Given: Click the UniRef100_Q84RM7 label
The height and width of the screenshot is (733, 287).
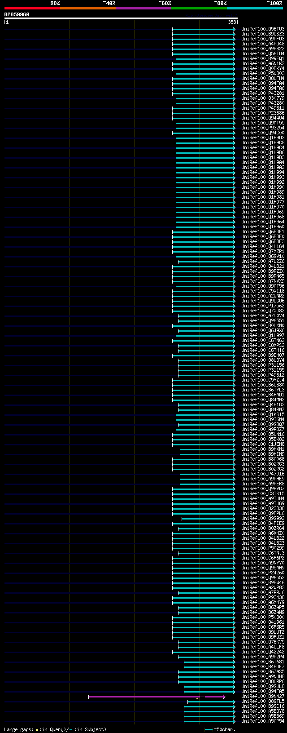Looking at the screenshot, I should 263,409.
